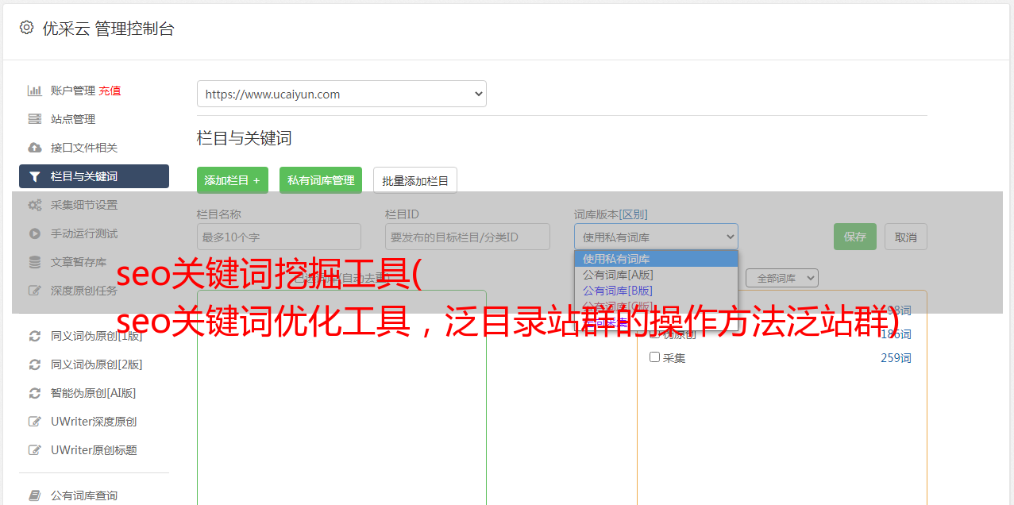The image size is (1014, 505).
Task: Open 采集细节设置 in the sidebar
Action: [83, 205]
